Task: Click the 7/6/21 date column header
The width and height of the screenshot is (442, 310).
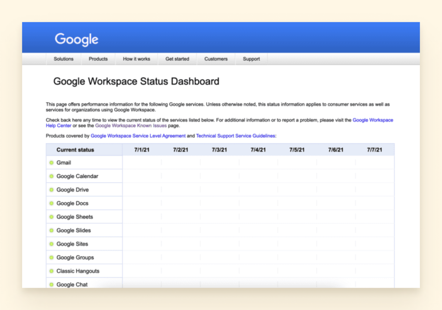Action: coord(336,150)
